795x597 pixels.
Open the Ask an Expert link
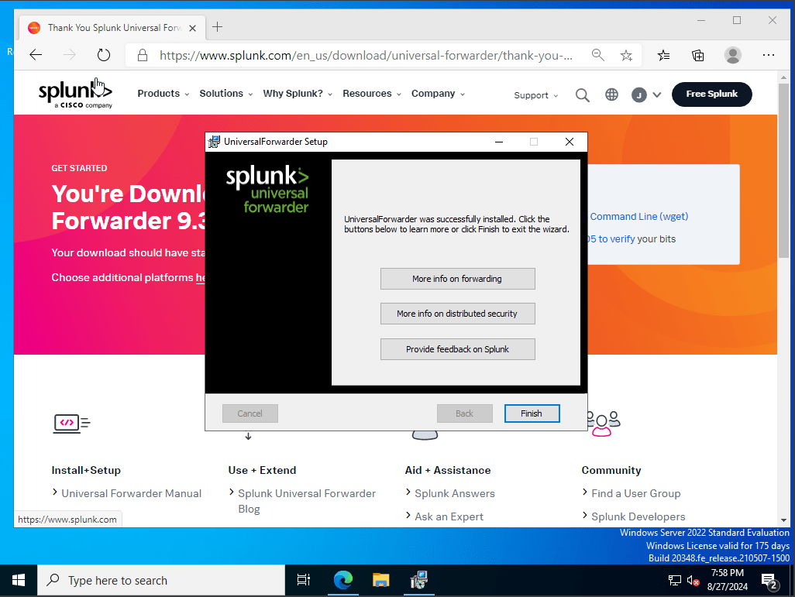tap(449, 516)
